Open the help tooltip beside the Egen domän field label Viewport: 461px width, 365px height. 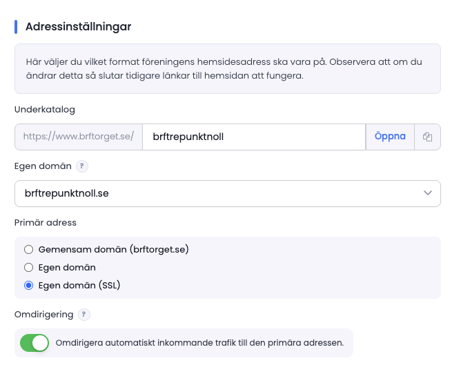[x=82, y=166]
